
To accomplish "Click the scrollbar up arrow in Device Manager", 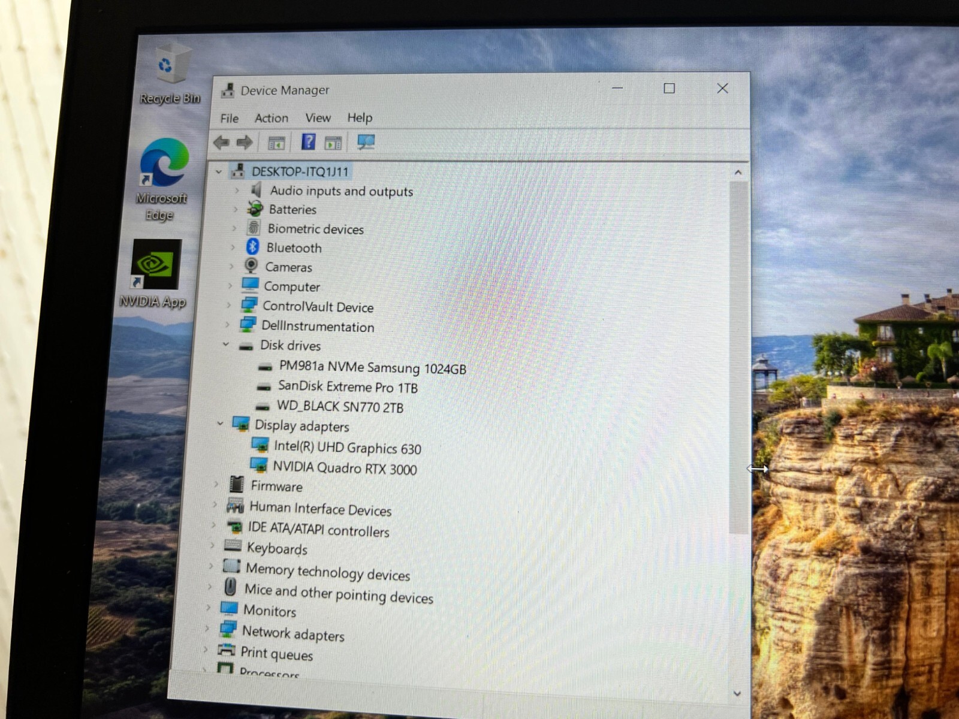I will pos(738,173).
